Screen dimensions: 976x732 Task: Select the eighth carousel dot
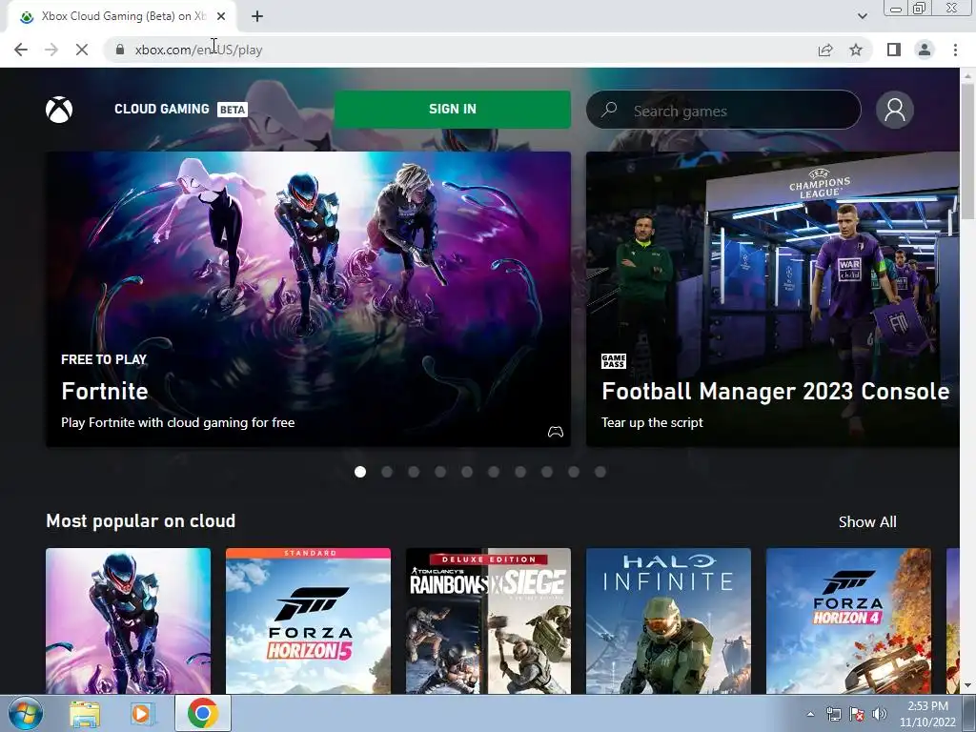(x=546, y=472)
